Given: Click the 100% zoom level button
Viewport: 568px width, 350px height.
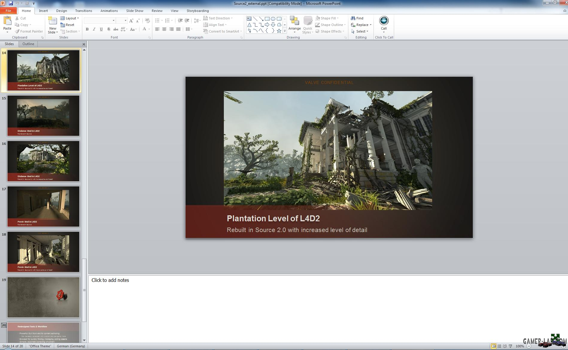Looking at the screenshot, I should coord(520,346).
